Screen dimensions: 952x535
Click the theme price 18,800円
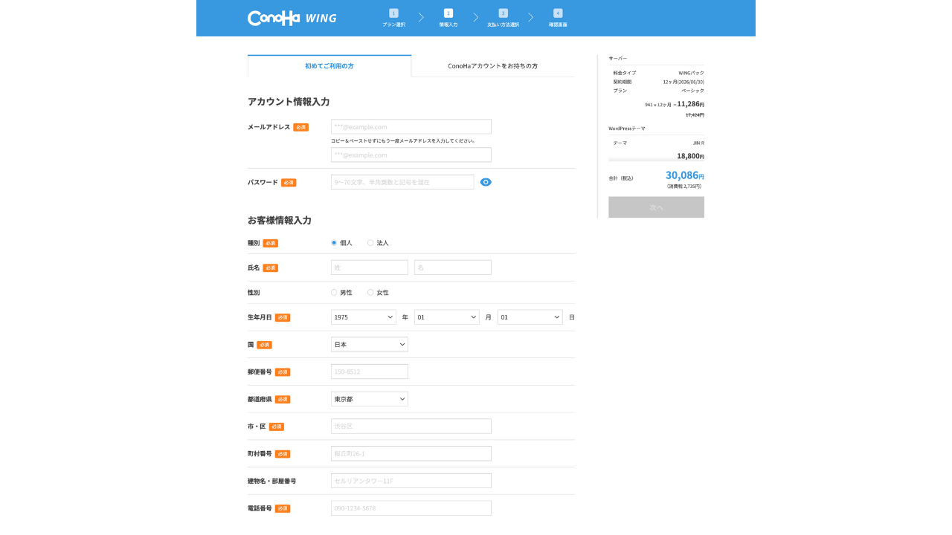pos(690,156)
